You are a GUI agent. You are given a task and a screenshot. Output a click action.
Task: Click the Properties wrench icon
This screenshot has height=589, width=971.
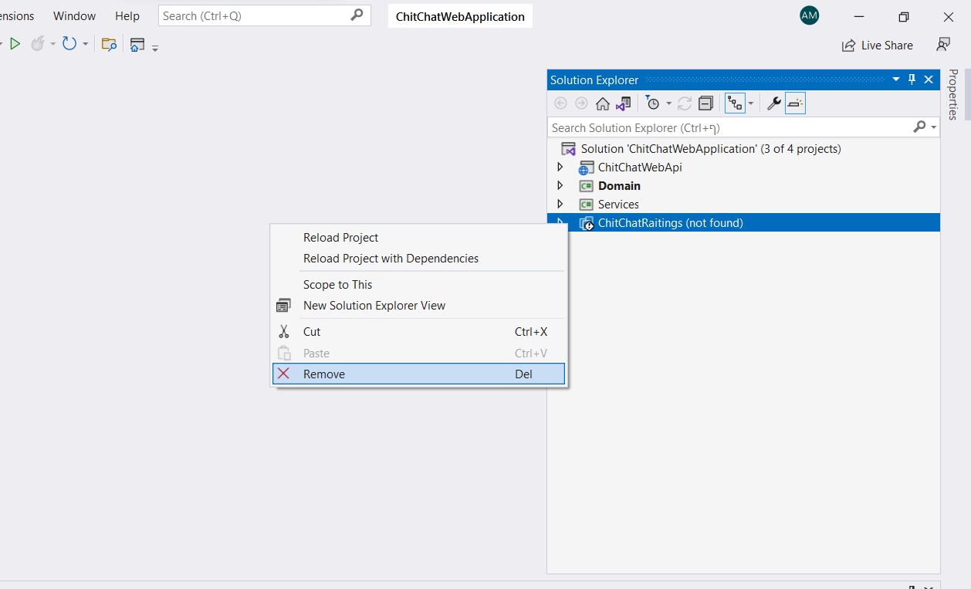[773, 103]
